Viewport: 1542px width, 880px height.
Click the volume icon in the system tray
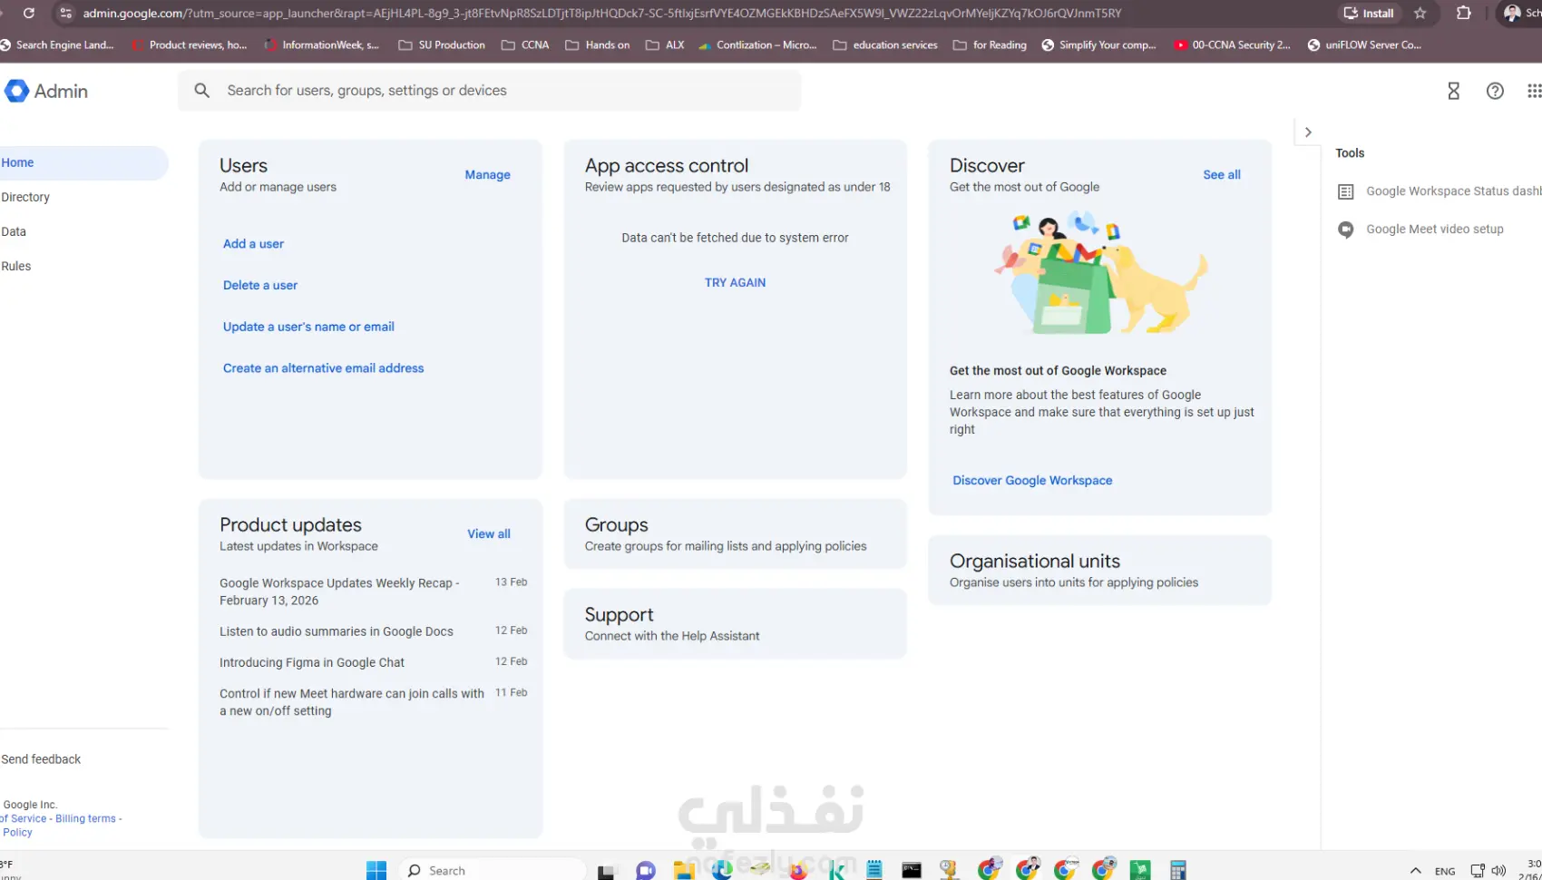click(1498, 871)
